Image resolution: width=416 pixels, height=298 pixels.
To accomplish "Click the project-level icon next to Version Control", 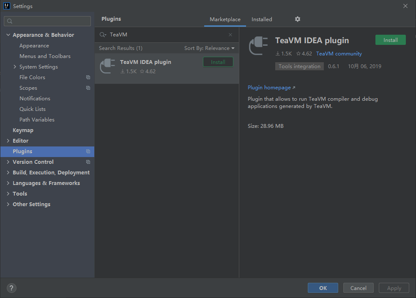I will pos(88,162).
